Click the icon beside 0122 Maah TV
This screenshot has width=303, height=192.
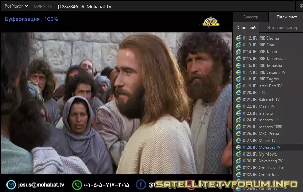pyautogui.click(x=238, y=106)
